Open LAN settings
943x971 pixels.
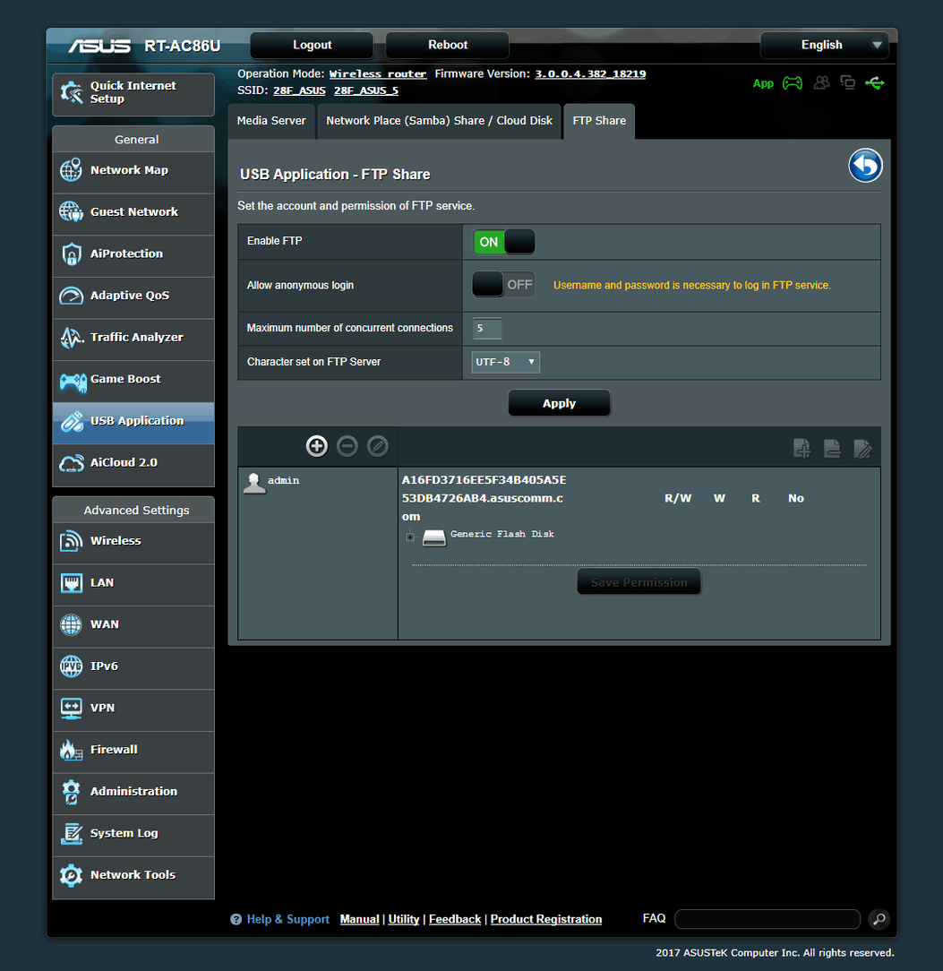pos(133,583)
